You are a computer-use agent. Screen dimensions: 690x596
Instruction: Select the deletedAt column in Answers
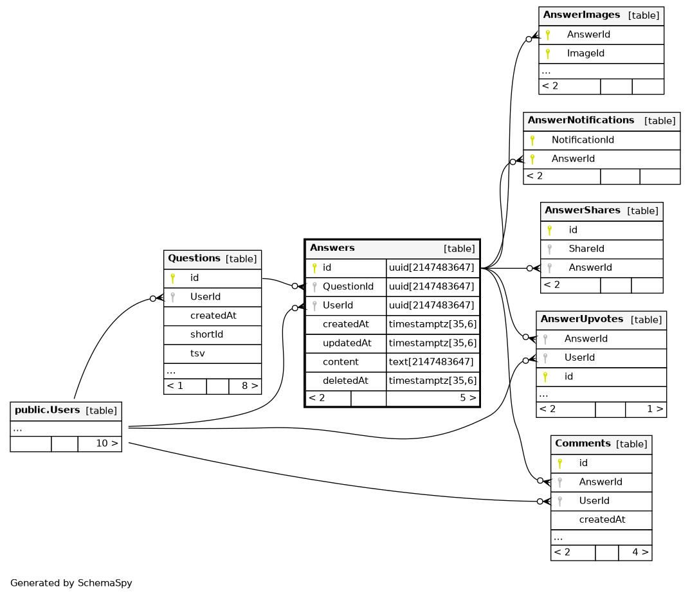[345, 381]
